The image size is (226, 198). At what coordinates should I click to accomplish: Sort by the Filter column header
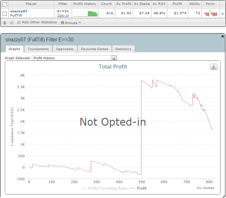click(63, 4)
